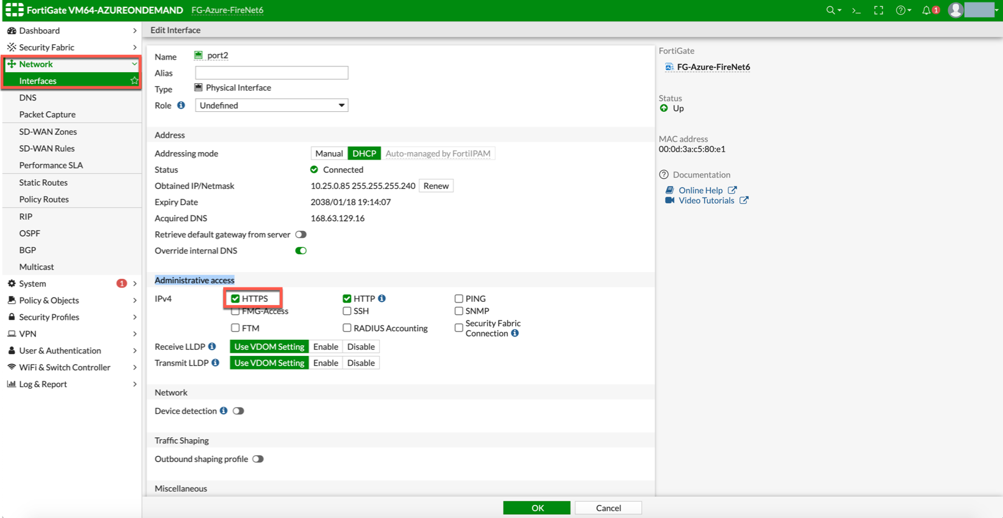The width and height of the screenshot is (1003, 518).
Task: Open the Video Tutorials link
Action: pyautogui.click(x=706, y=200)
